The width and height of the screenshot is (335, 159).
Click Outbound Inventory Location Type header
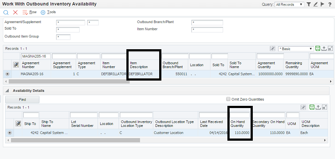click(x=136, y=124)
